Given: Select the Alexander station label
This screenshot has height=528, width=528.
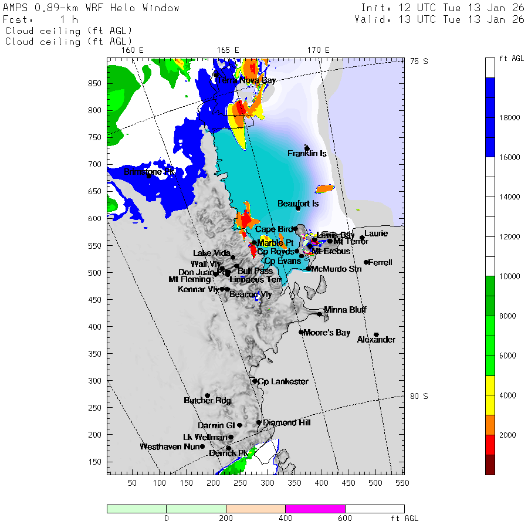Looking at the screenshot, I should tap(376, 340).
